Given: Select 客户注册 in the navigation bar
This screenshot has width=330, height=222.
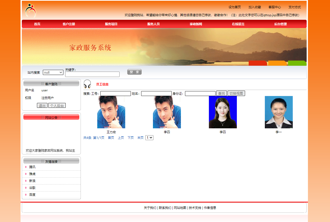Looking at the screenshot, I should tap(69, 24).
